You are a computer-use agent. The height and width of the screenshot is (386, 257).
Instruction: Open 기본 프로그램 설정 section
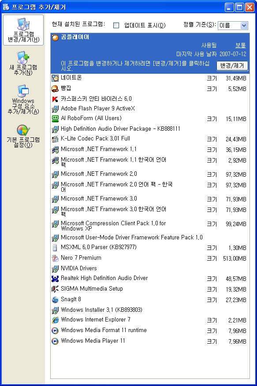[23, 136]
